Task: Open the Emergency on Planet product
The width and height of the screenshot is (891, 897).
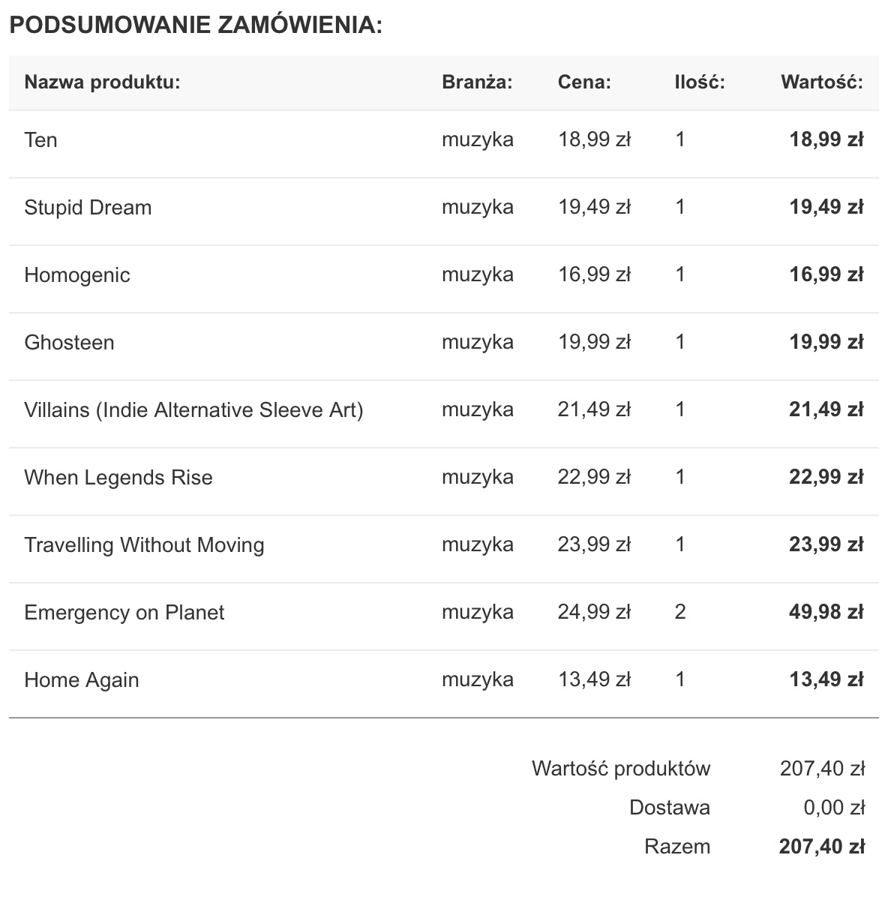Action: [124, 613]
